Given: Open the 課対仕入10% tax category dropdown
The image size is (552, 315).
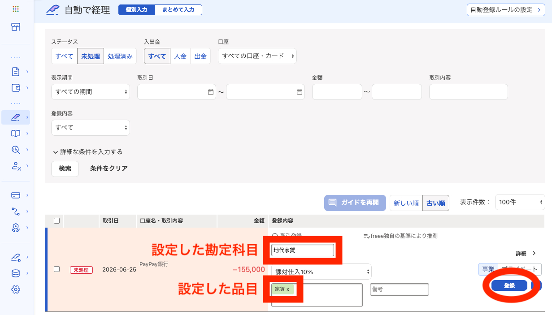Looking at the screenshot, I should pyautogui.click(x=322, y=272).
